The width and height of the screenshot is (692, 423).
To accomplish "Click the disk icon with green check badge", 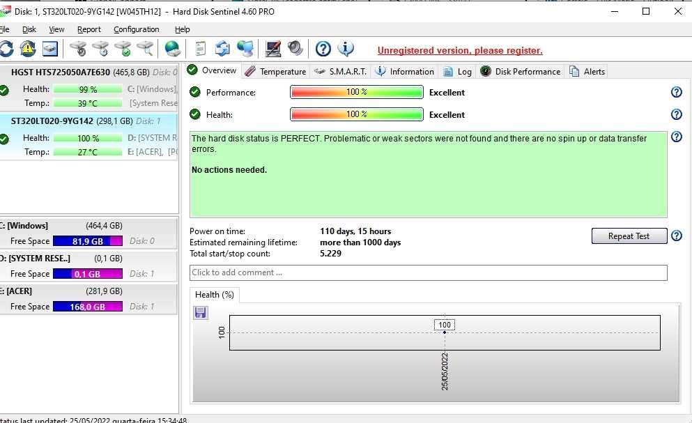I will pos(123,49).
